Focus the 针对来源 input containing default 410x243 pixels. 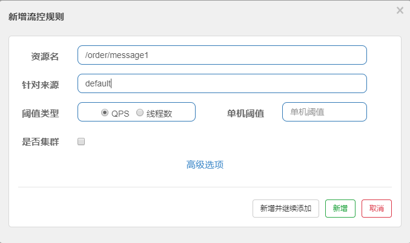222,83
